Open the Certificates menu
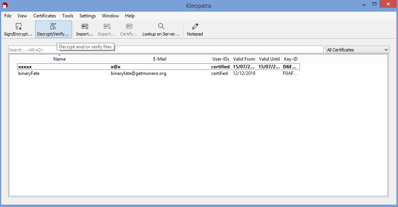Screen dimensions: 398x207 44,16
